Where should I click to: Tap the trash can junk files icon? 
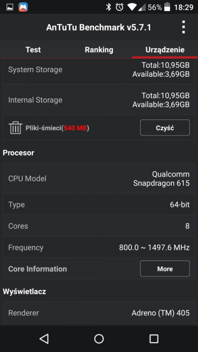[15, 128]
